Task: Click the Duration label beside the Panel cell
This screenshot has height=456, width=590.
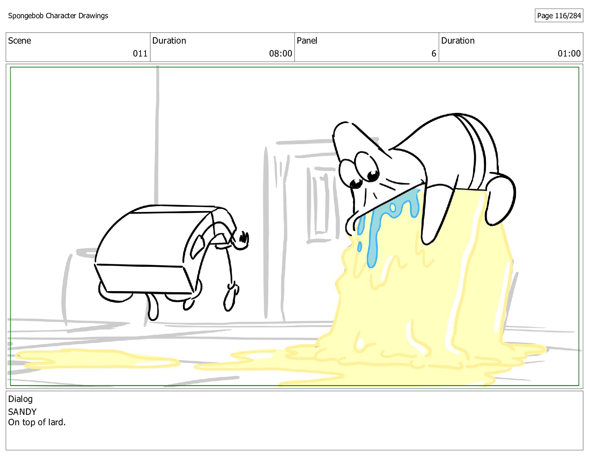Action: (x=458, y=41)
